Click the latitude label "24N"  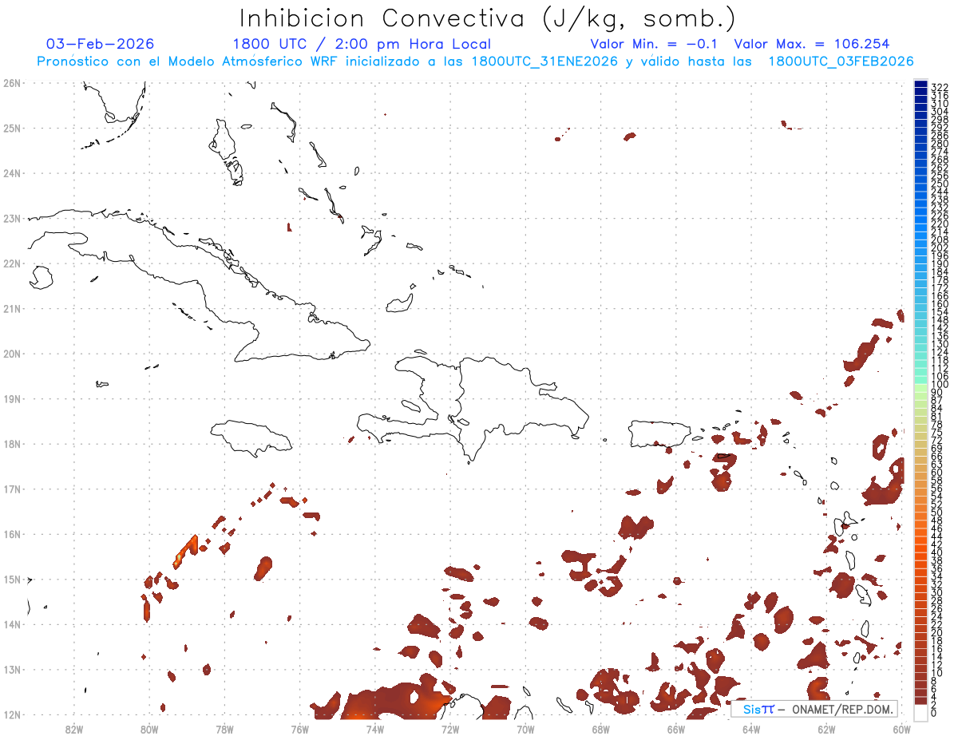12,172
